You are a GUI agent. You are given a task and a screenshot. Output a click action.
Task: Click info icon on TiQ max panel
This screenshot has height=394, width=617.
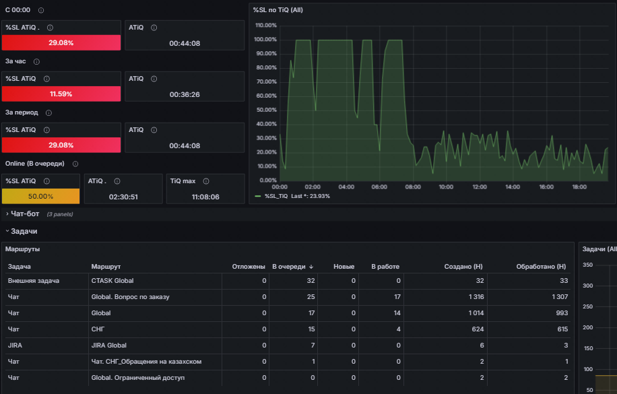point(206,181)
